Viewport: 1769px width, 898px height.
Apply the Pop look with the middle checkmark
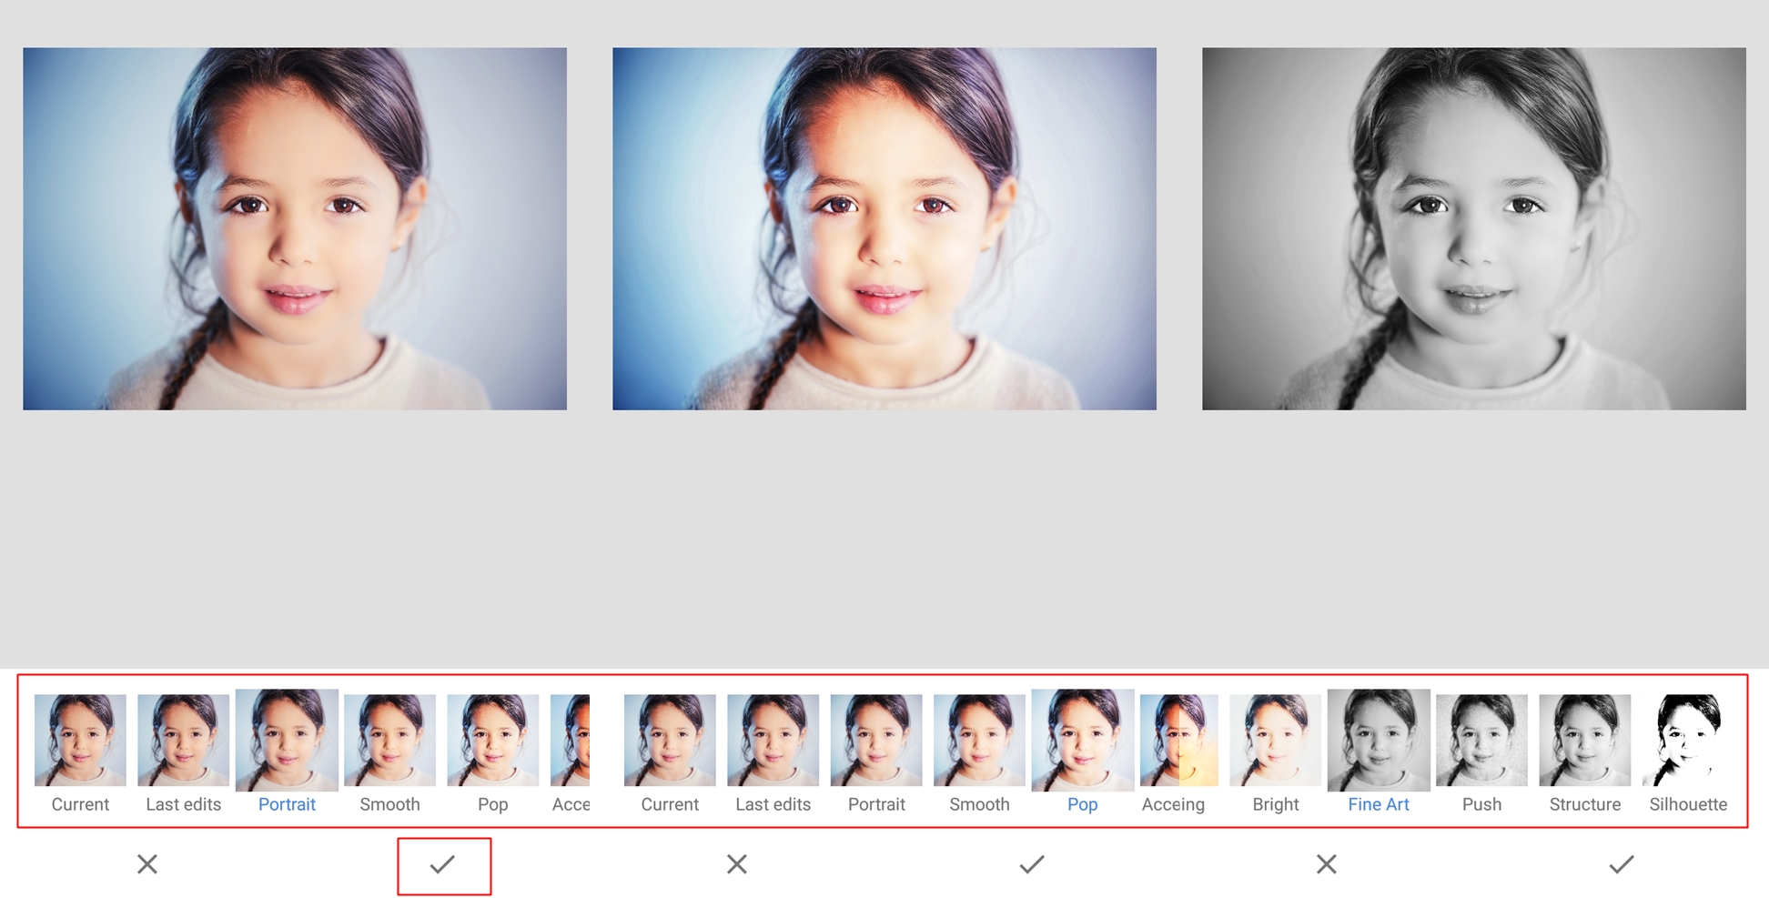1032,864
